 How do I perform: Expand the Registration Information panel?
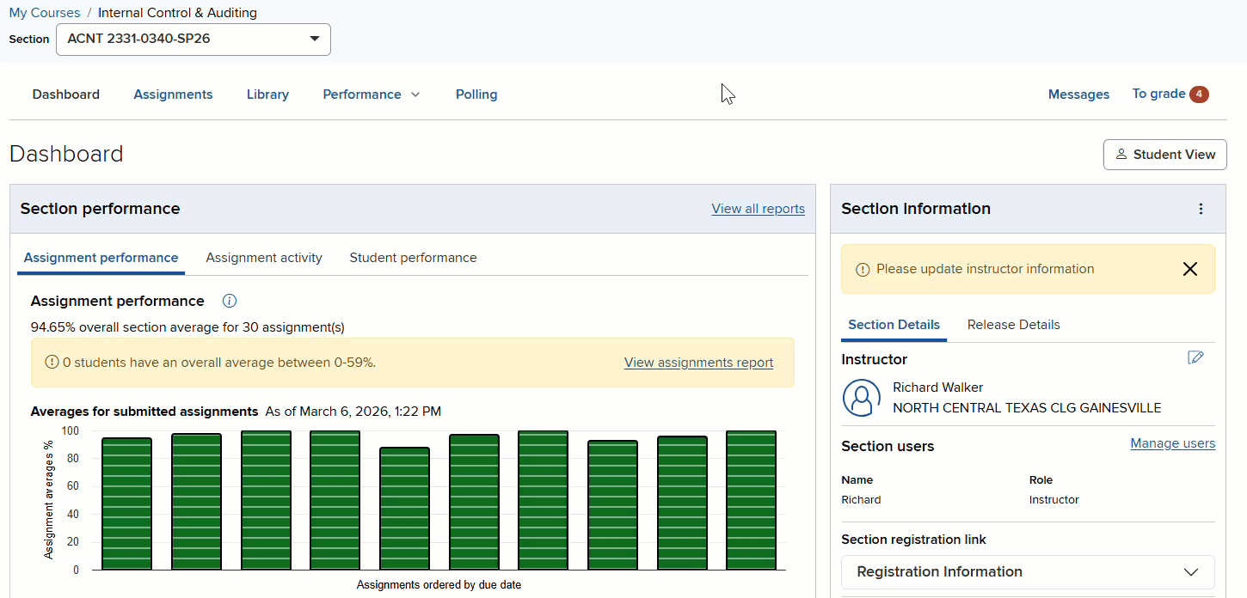pyautogui.click(x=1027, y=572)
